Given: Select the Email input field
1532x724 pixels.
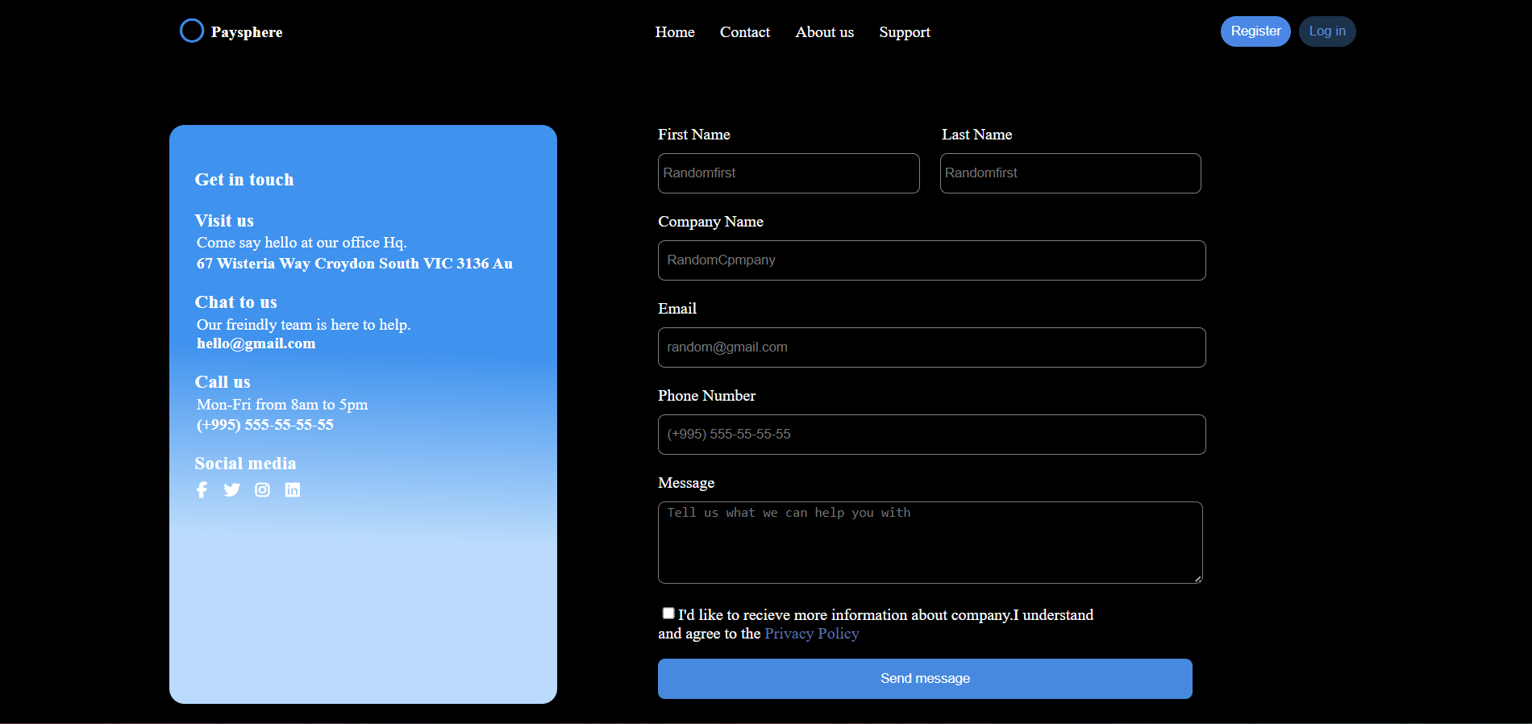Looking at the screenshot, I should tap(931, 347).
